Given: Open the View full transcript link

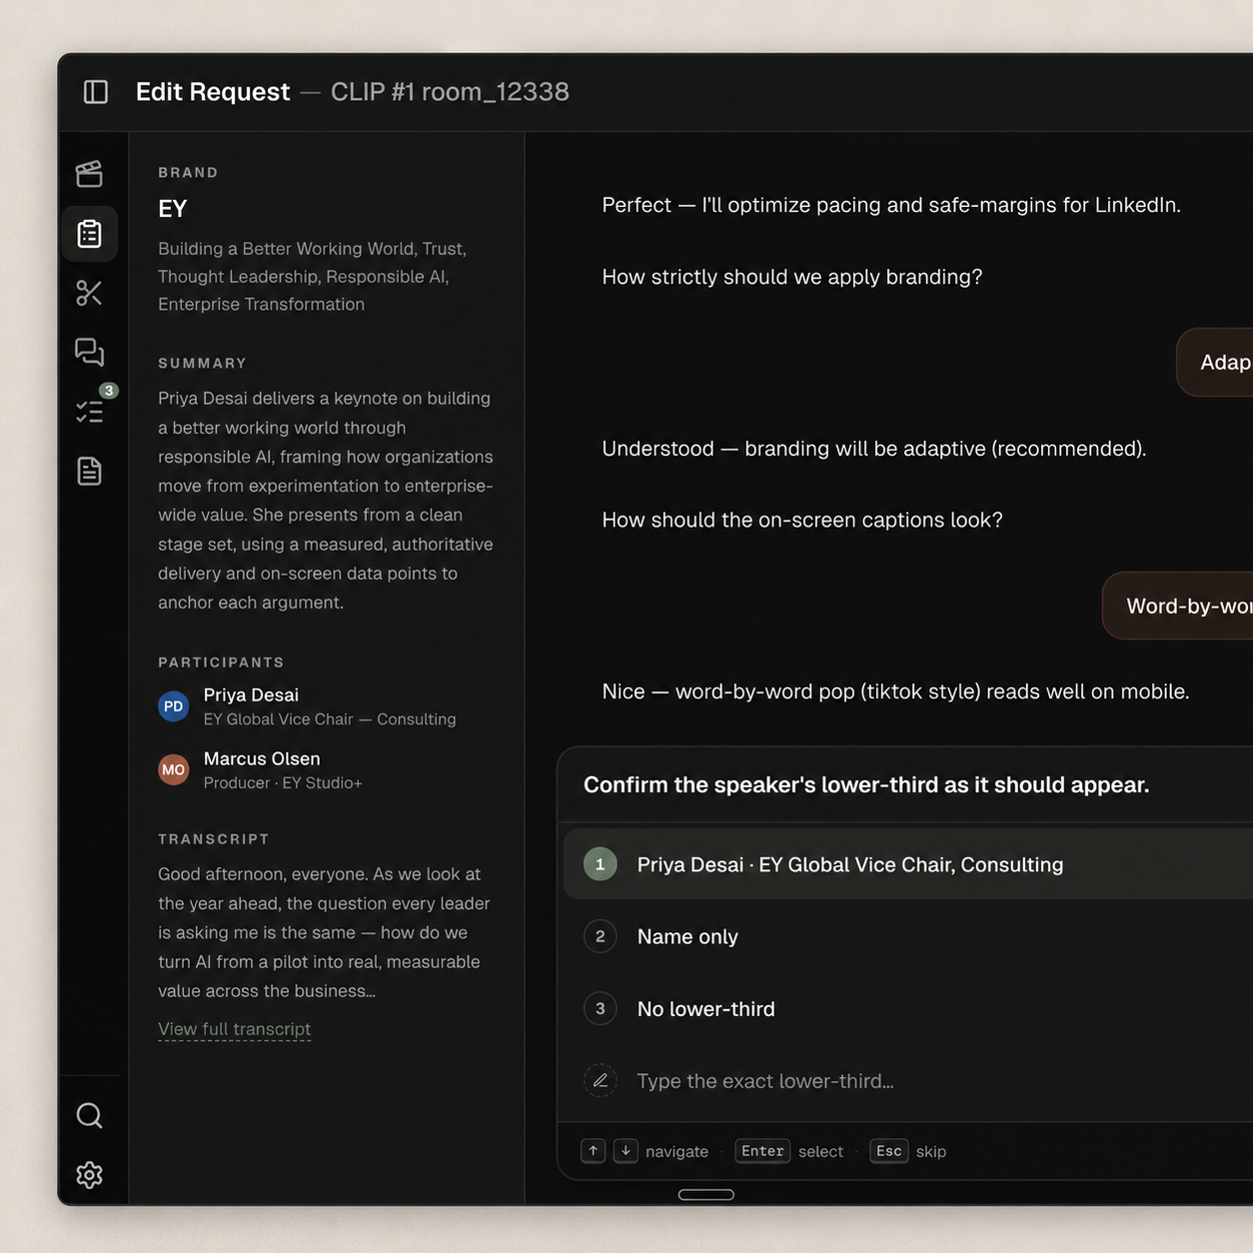Looking at the screenshot, I should click(x=235, y=1029).
